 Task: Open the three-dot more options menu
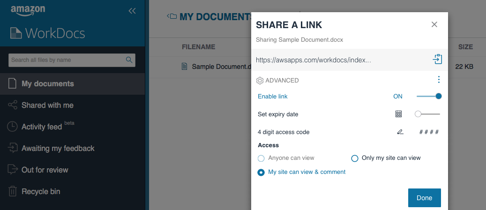point(439,80)
